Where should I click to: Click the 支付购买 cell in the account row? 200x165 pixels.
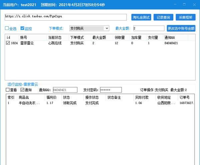click(77, 43)
